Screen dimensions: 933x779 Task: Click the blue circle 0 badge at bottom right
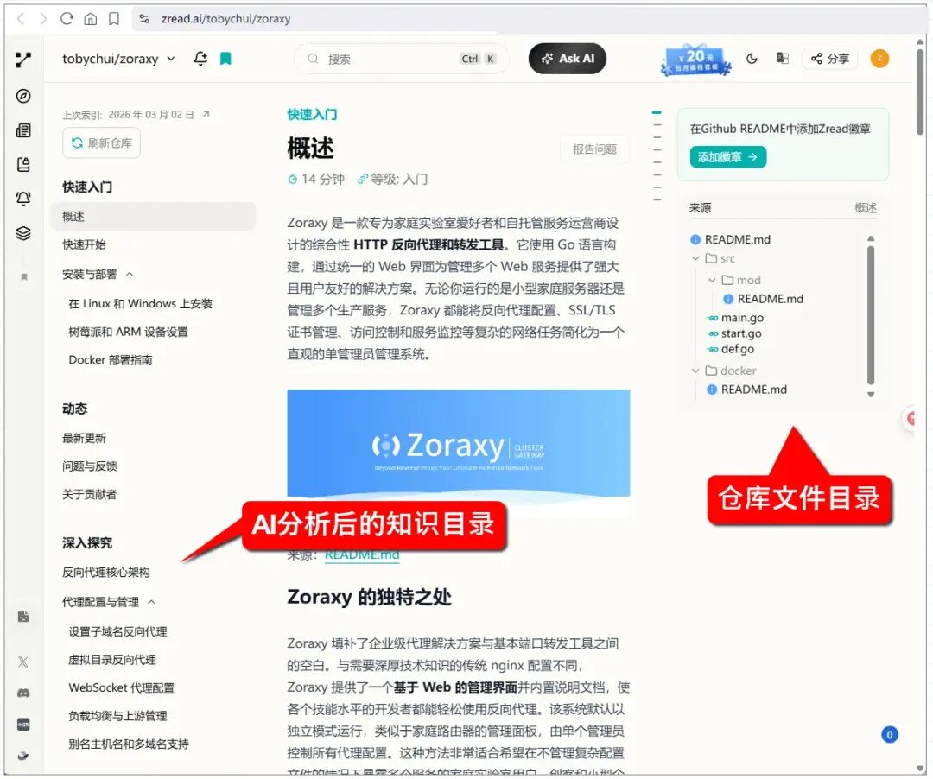click(x=890, y=734)
